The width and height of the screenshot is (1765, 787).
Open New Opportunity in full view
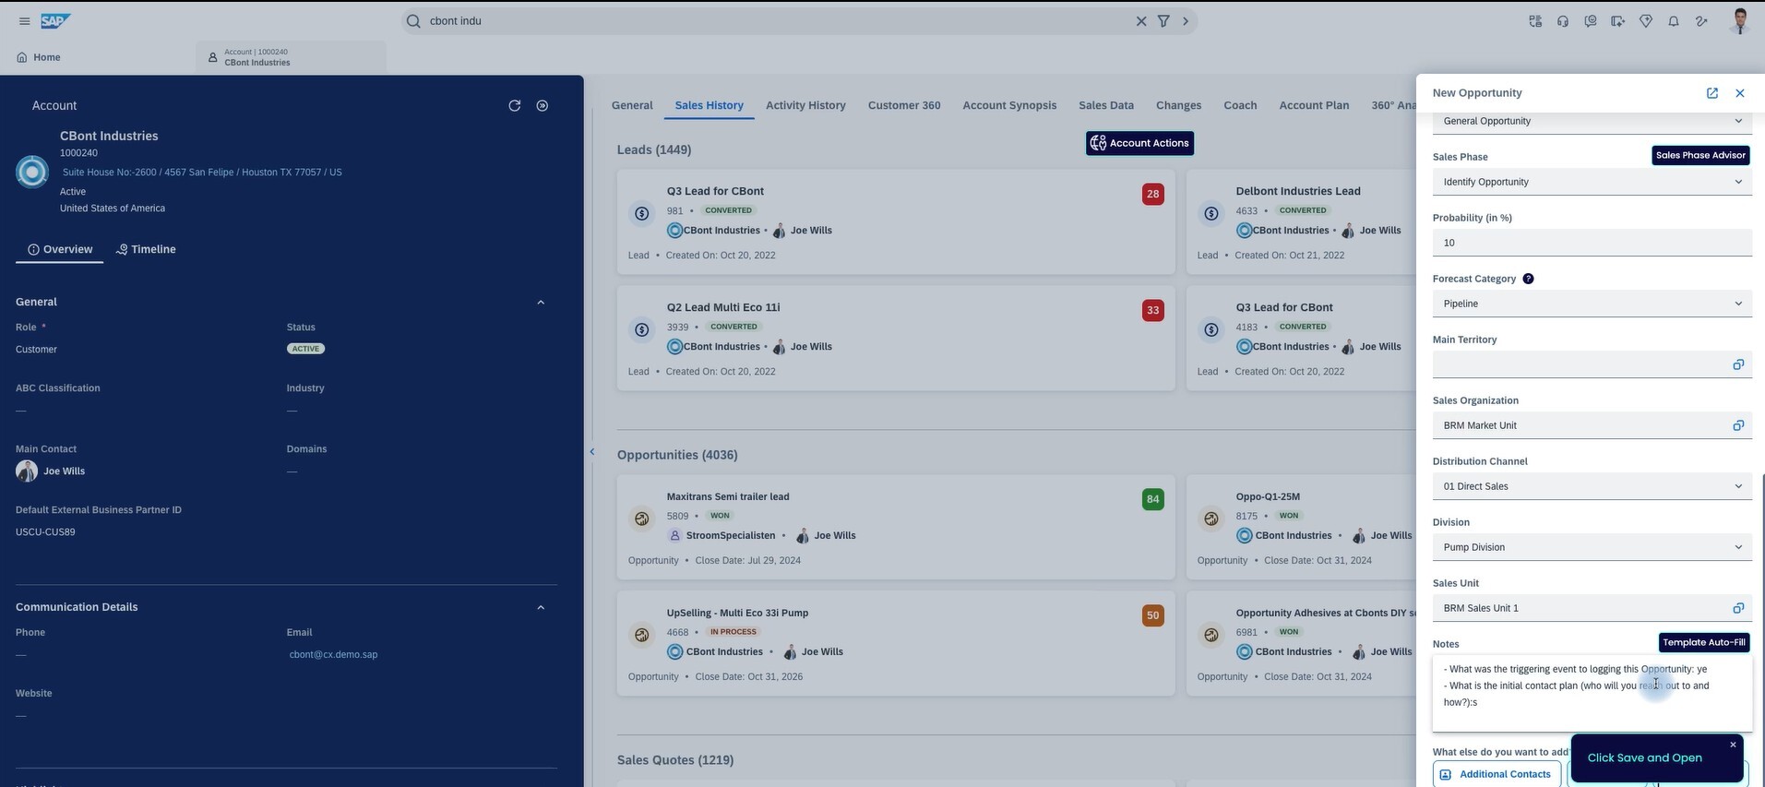(1712, 93)
